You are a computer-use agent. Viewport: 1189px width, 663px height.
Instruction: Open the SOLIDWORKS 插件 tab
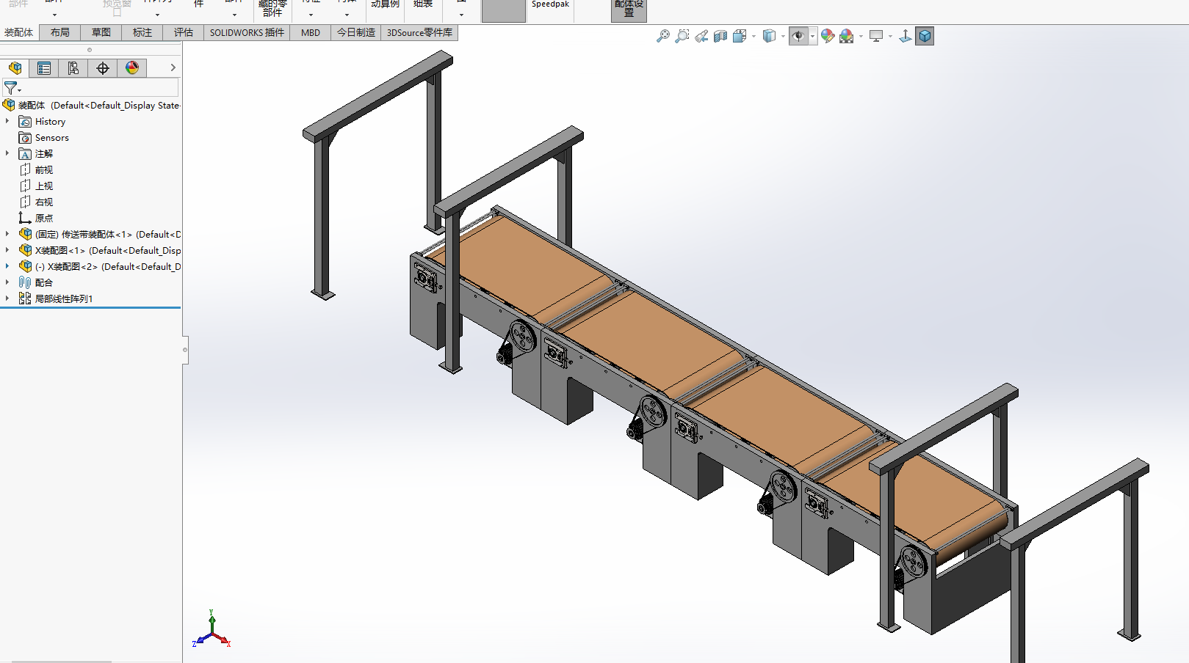(247, 32)
